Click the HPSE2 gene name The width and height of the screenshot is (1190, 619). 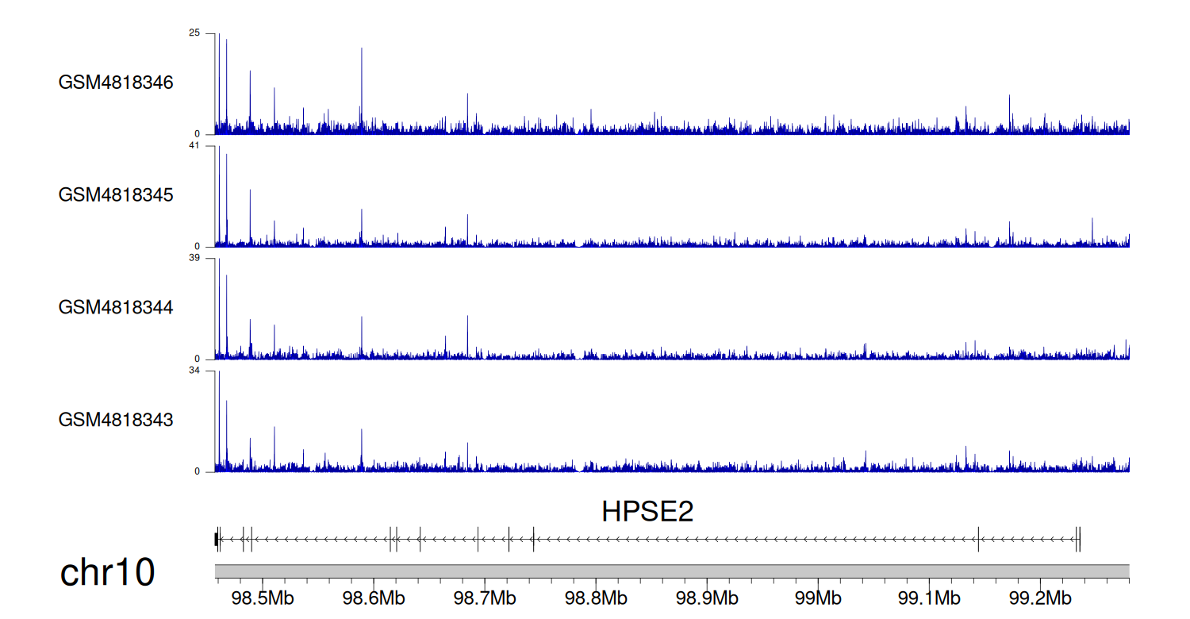coord(647,512)
